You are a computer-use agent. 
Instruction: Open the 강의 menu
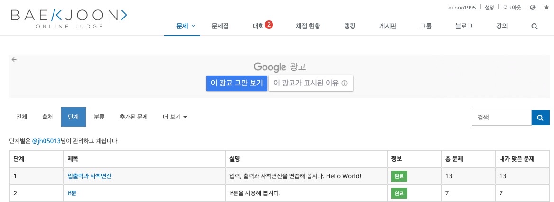(502, 26)
